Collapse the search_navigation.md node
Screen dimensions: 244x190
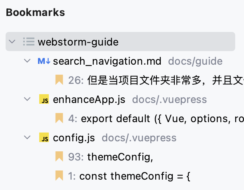tap(27, 61)
